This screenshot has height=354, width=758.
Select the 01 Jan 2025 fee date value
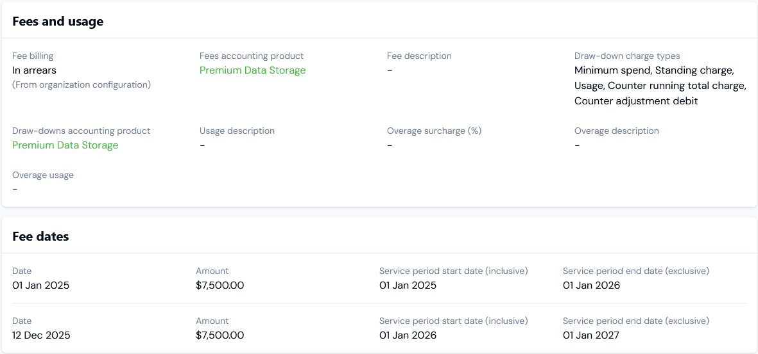tap(40, 286)
